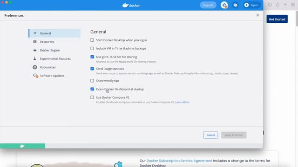Screen dimensions: 298x167
Task: Disable Send usage statistics checkbox
Action: 92,69
